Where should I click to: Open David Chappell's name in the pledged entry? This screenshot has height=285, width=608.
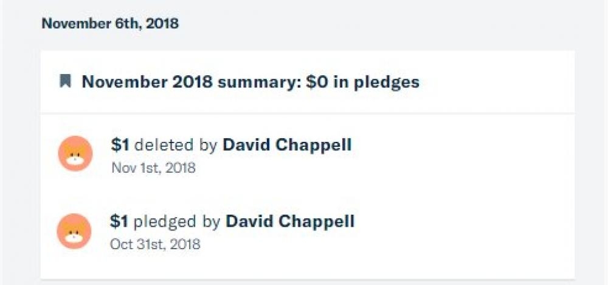pyautogui.click(x=290, y=221)
